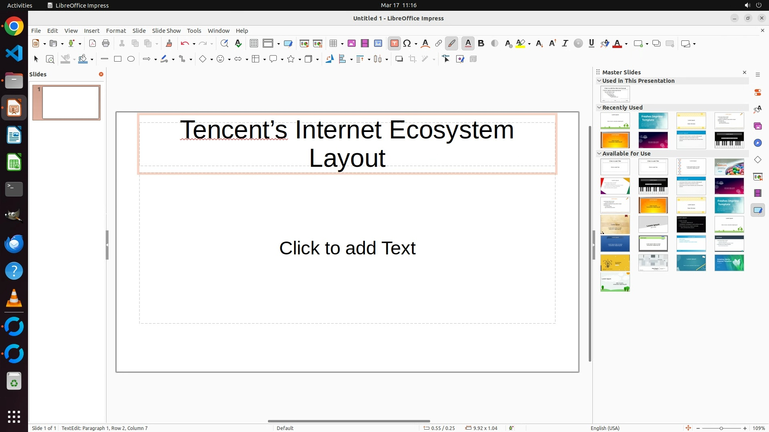The width and height of the screenshot is (769, 432).
Task: Open the Slide Show menu
Action: point(166,31)
